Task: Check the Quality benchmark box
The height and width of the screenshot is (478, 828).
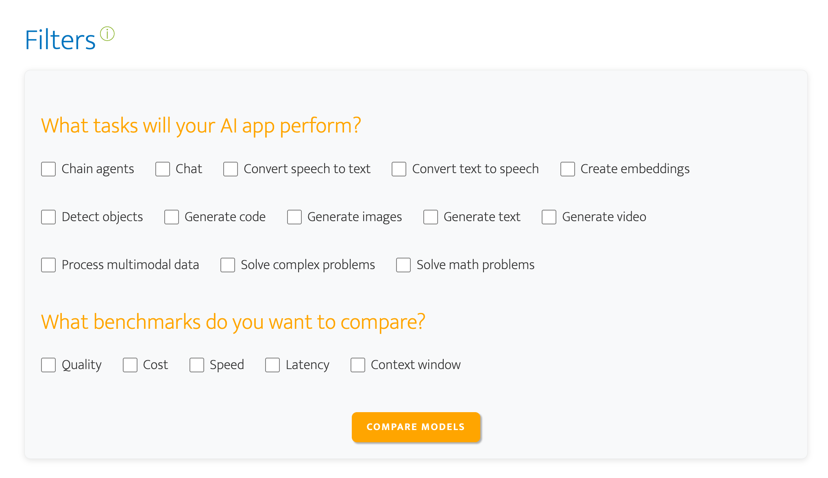Action: 48,365
